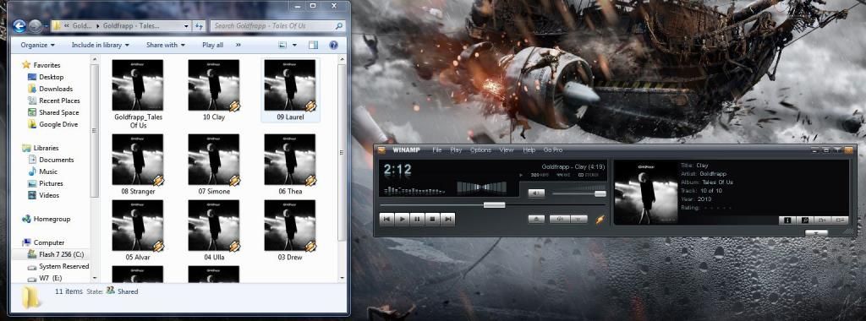The image size is (866, 321).
Task: Open Google Drive in sidebar
Action: (52, 124)
